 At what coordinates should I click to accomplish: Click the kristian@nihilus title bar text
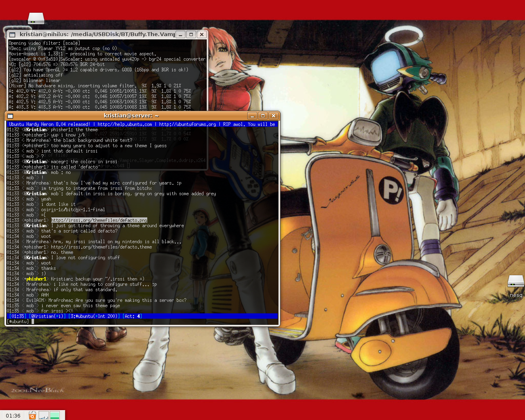click(x=97, y=34)
